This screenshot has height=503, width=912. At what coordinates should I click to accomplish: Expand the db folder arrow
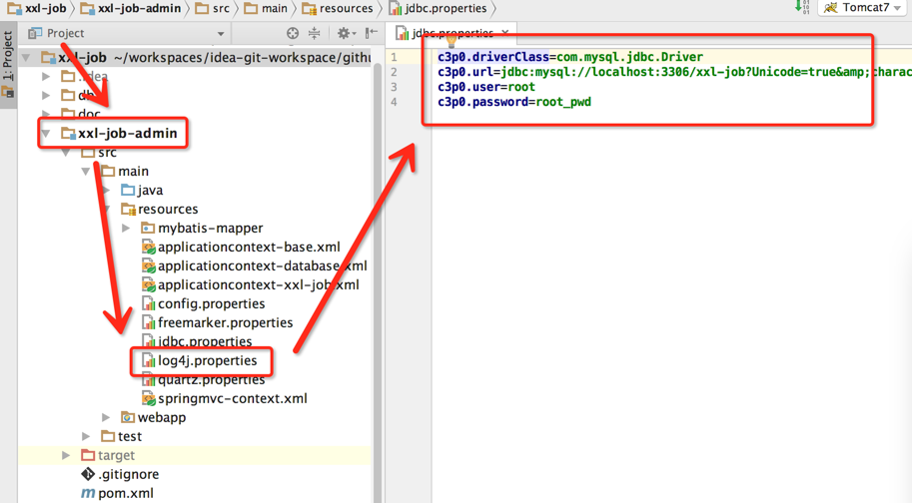pyautogui.click(x=46, y=95)
